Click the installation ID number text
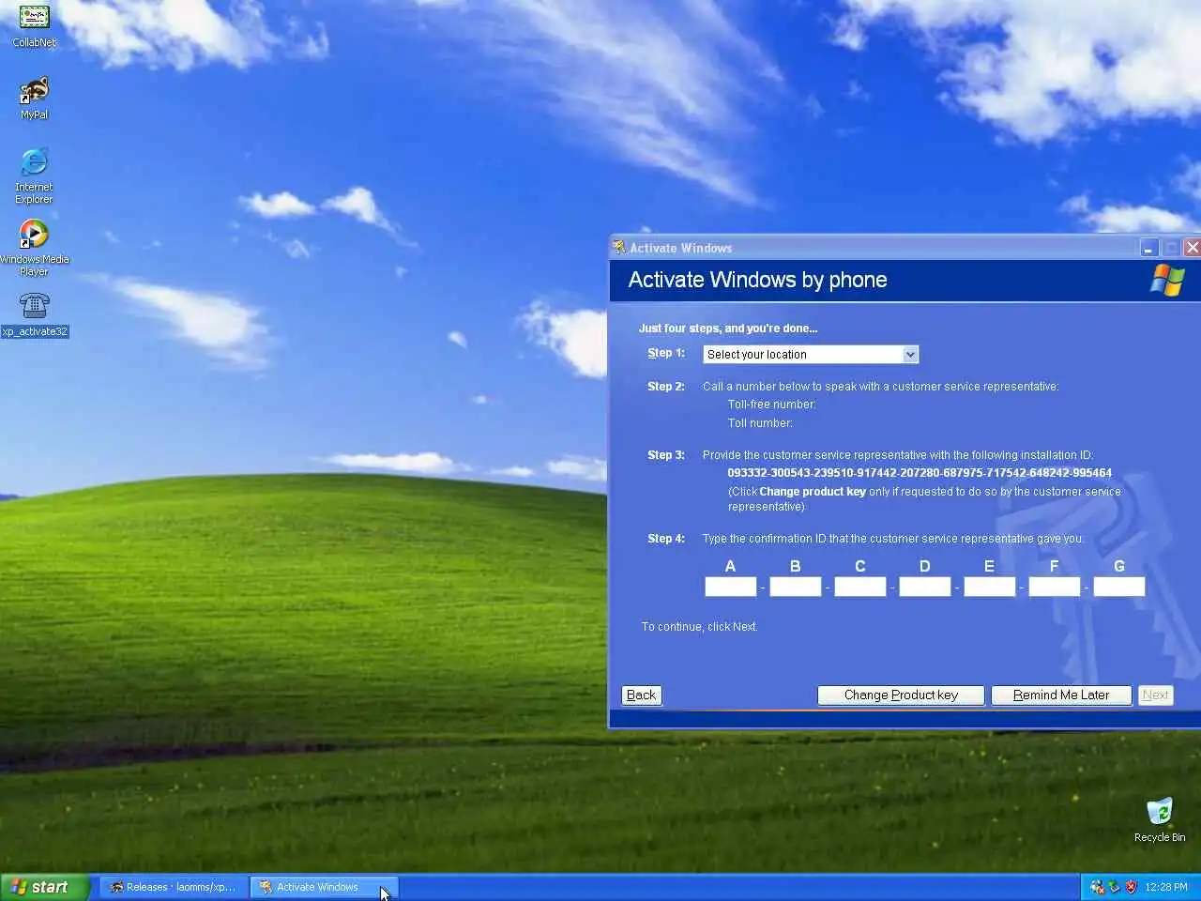Image resolution: width=1201 pixels, height=901 pixels. pos(920,473)
